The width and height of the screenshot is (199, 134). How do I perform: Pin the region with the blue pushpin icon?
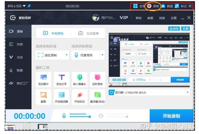pyautogui.click(x=29, y=6)
